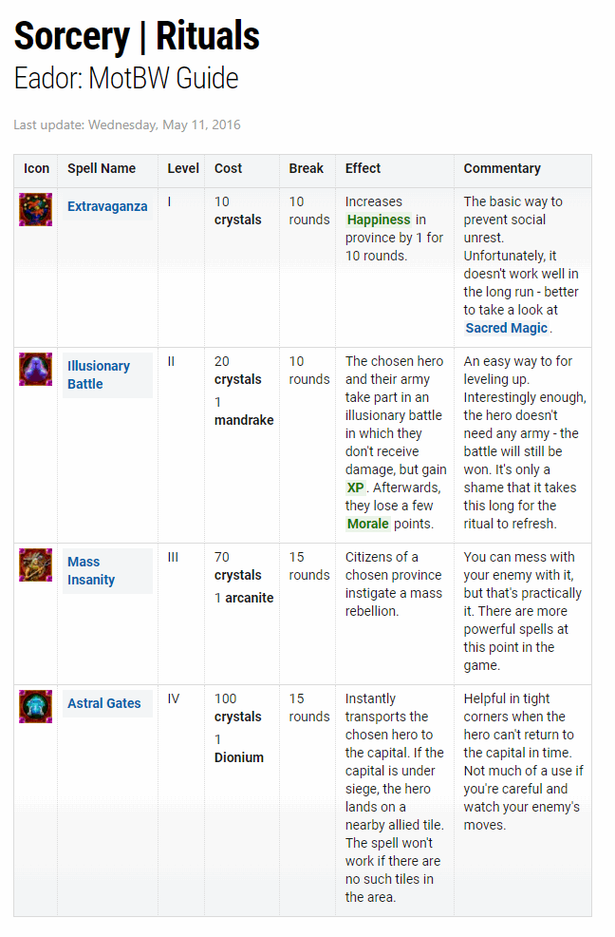Click the Astral Gates spell icon
The image size is (615, 937).
[36, 706]
